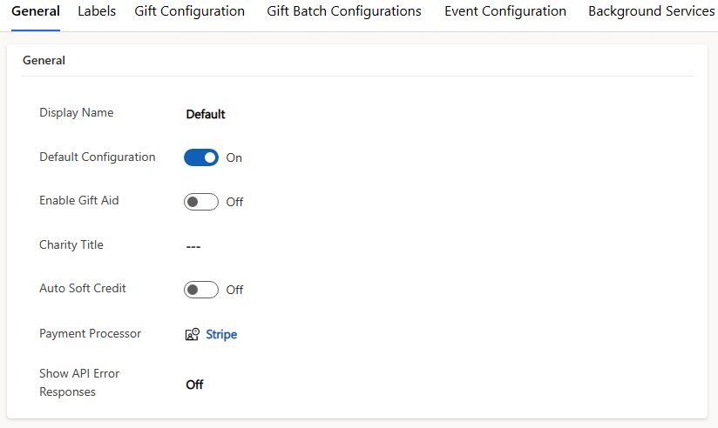Click the Enable Gift Aid label

(x=78, y=200)
